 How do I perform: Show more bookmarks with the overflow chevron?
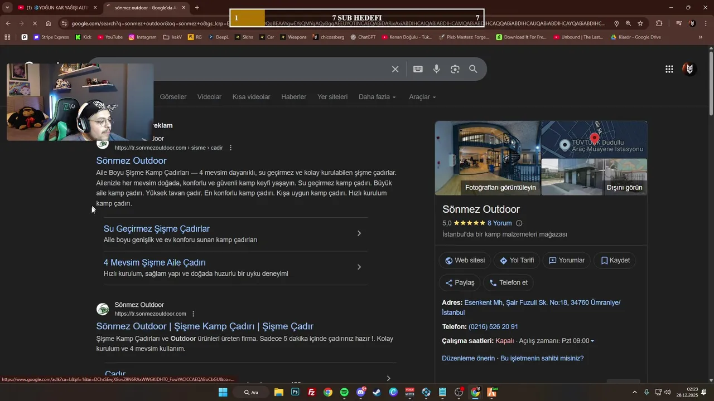[x=701, y=37]
